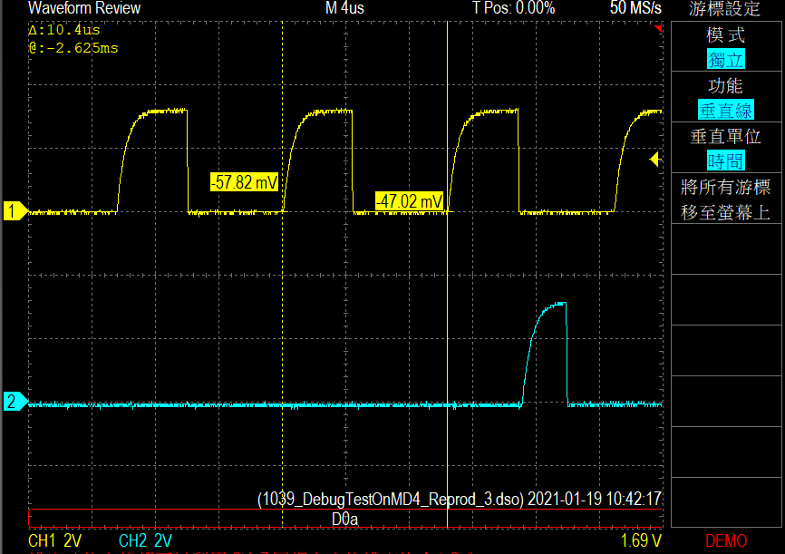Click the channel 1 ground marker
785x554 pixels.
[15, 211]
